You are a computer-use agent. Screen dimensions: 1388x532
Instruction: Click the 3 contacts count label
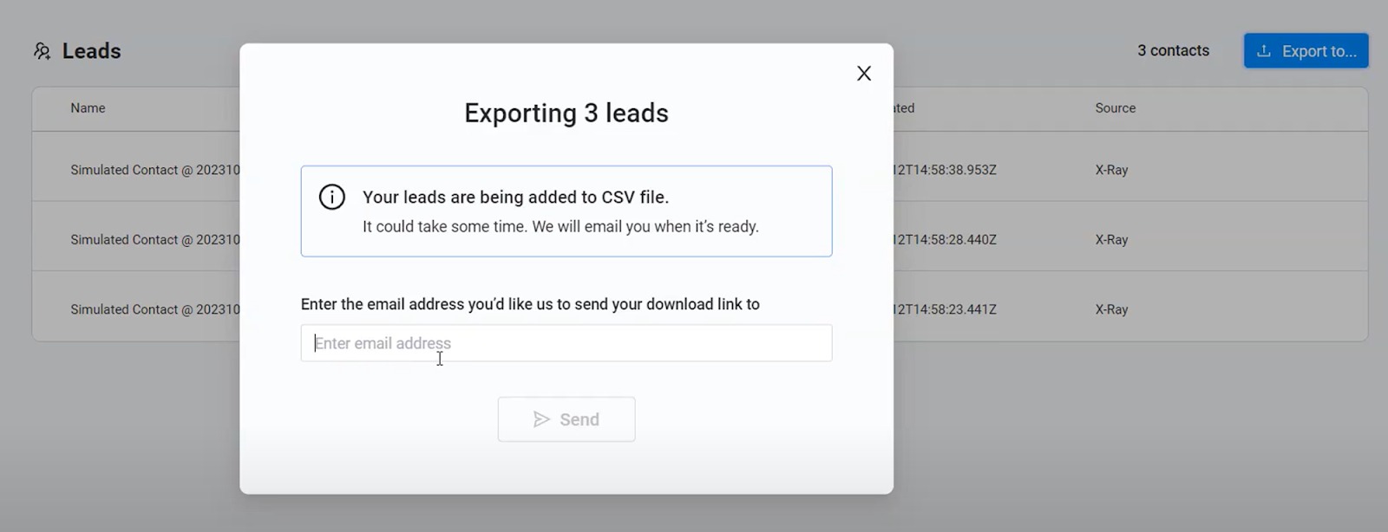1173,51
